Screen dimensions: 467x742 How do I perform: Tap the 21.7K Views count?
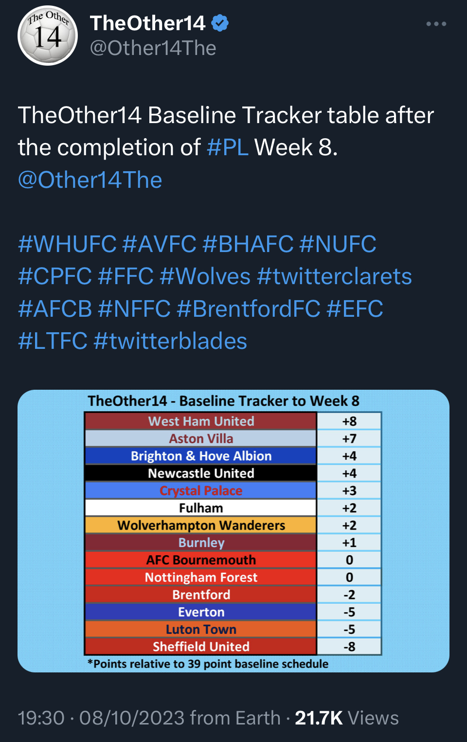coord(347,718)
